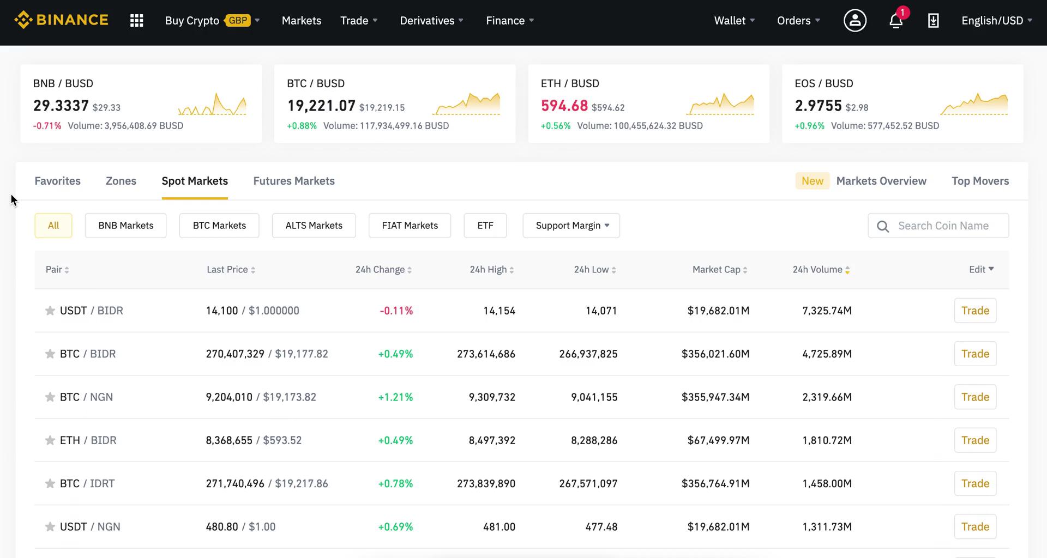Favorite the USDT / BIDR pair star

[x=50, y=311]
